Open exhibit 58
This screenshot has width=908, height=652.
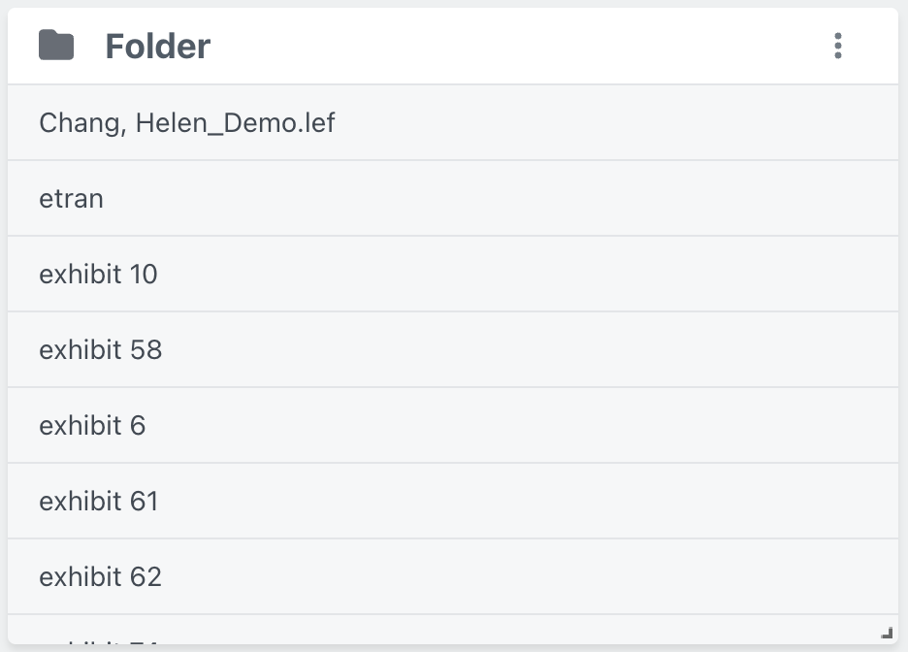100,350
